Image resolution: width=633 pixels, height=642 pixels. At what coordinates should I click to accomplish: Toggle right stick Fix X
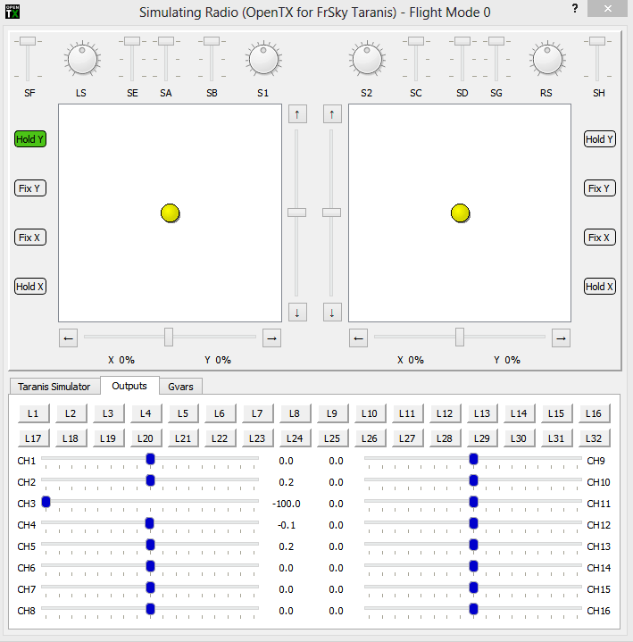pyautogui.click(x=599, y=238)
